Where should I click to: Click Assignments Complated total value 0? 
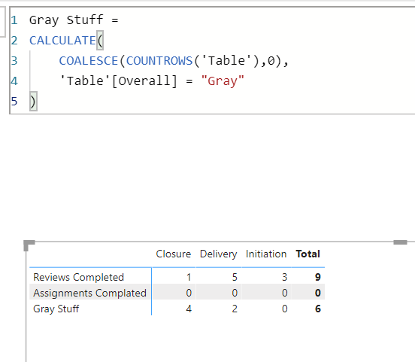[317, 293]
